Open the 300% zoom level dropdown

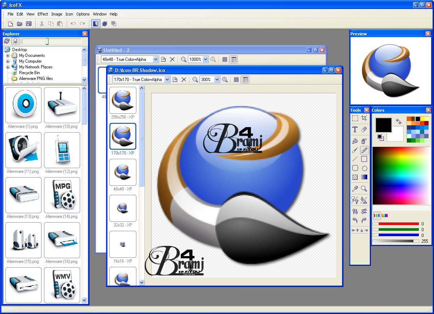[x=217, y=80]
